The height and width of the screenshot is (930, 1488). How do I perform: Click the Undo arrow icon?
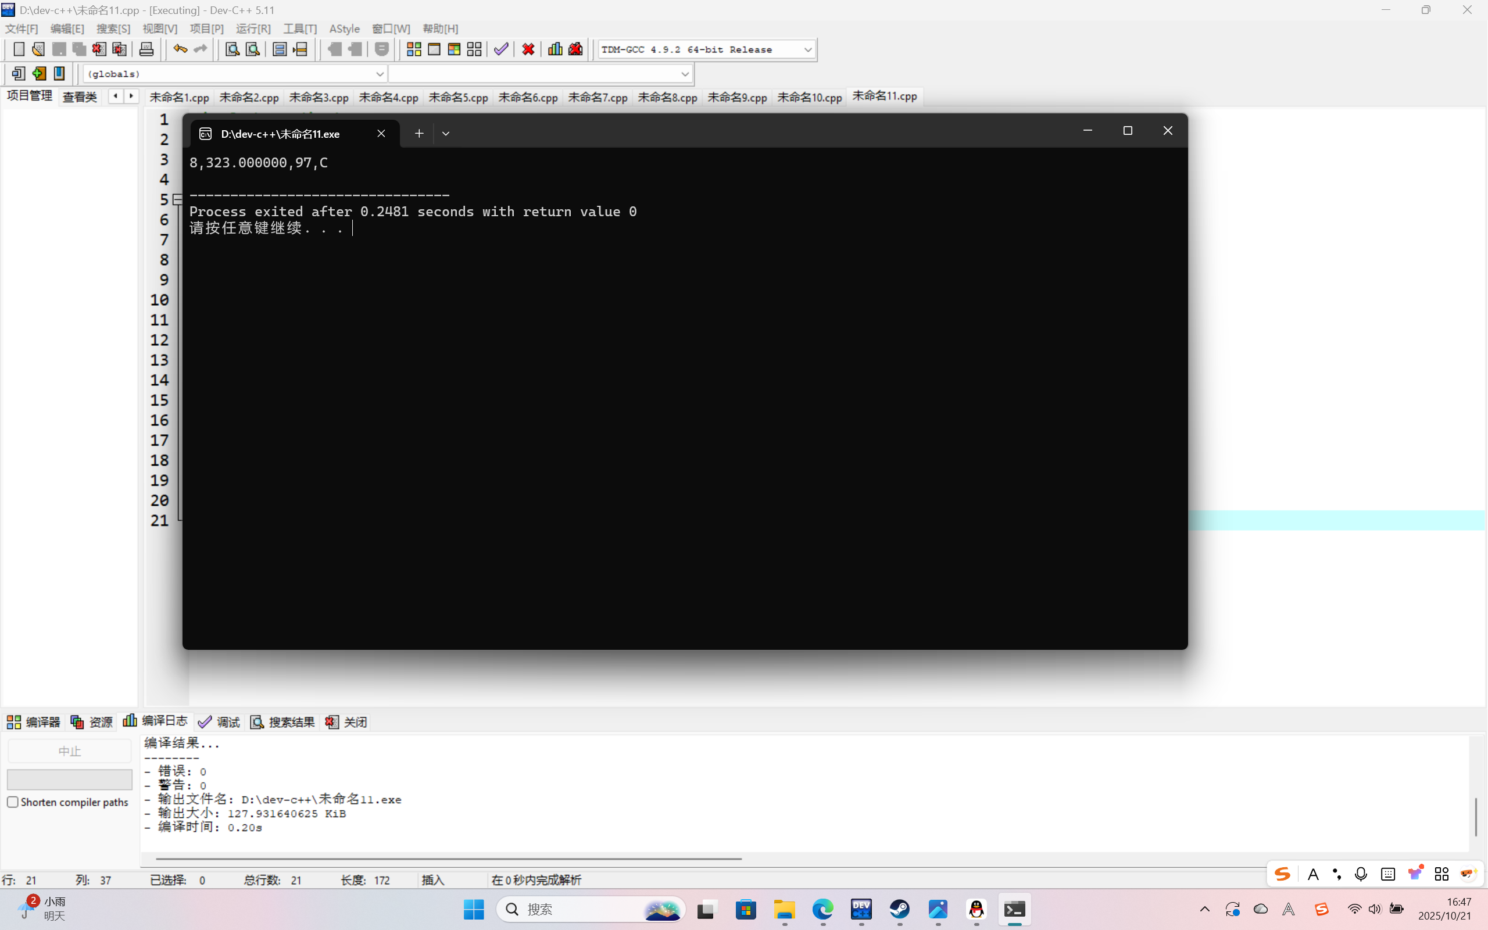click(180, 49)
